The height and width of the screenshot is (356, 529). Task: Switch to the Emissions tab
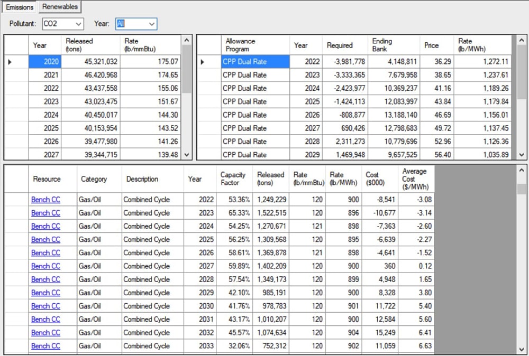click(19, 7)
